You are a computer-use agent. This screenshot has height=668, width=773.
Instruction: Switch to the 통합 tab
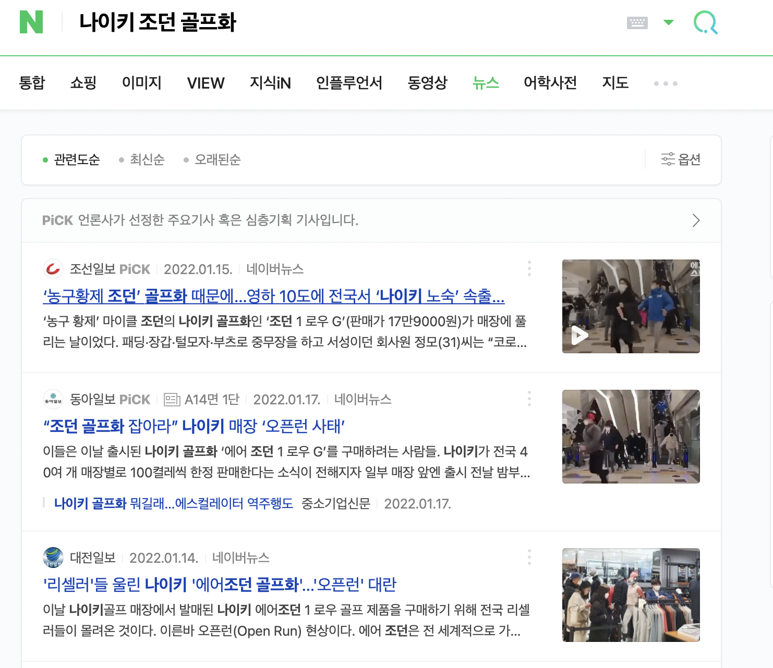[x=32, y=83]
